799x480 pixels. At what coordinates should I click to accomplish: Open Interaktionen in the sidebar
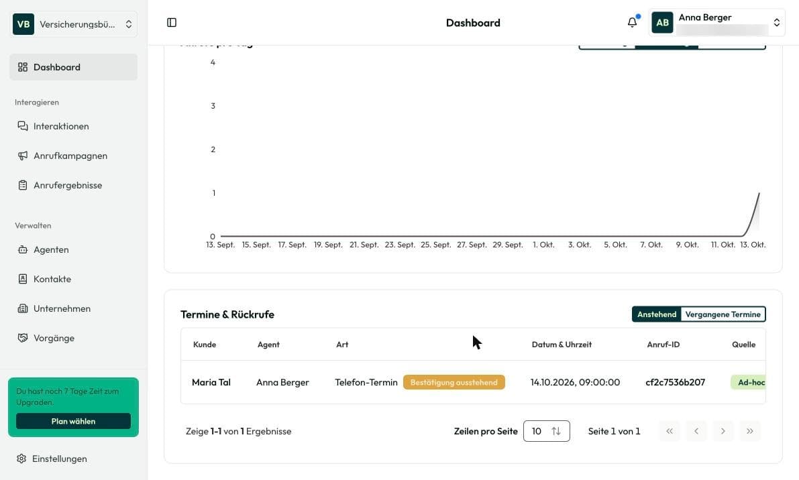[x=73, y=126]
